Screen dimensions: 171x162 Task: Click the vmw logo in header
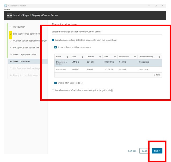(x=9, y=15)
